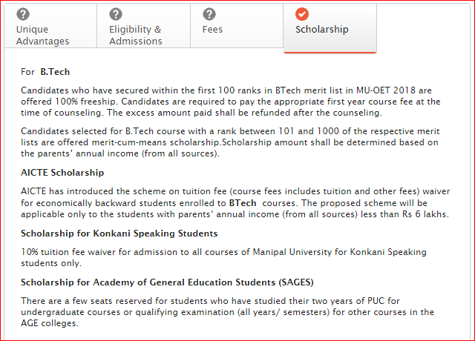Click the orange underline beneath Scholarship tab
The height and width of the screenshot is (341, 475).
(330, 53)
